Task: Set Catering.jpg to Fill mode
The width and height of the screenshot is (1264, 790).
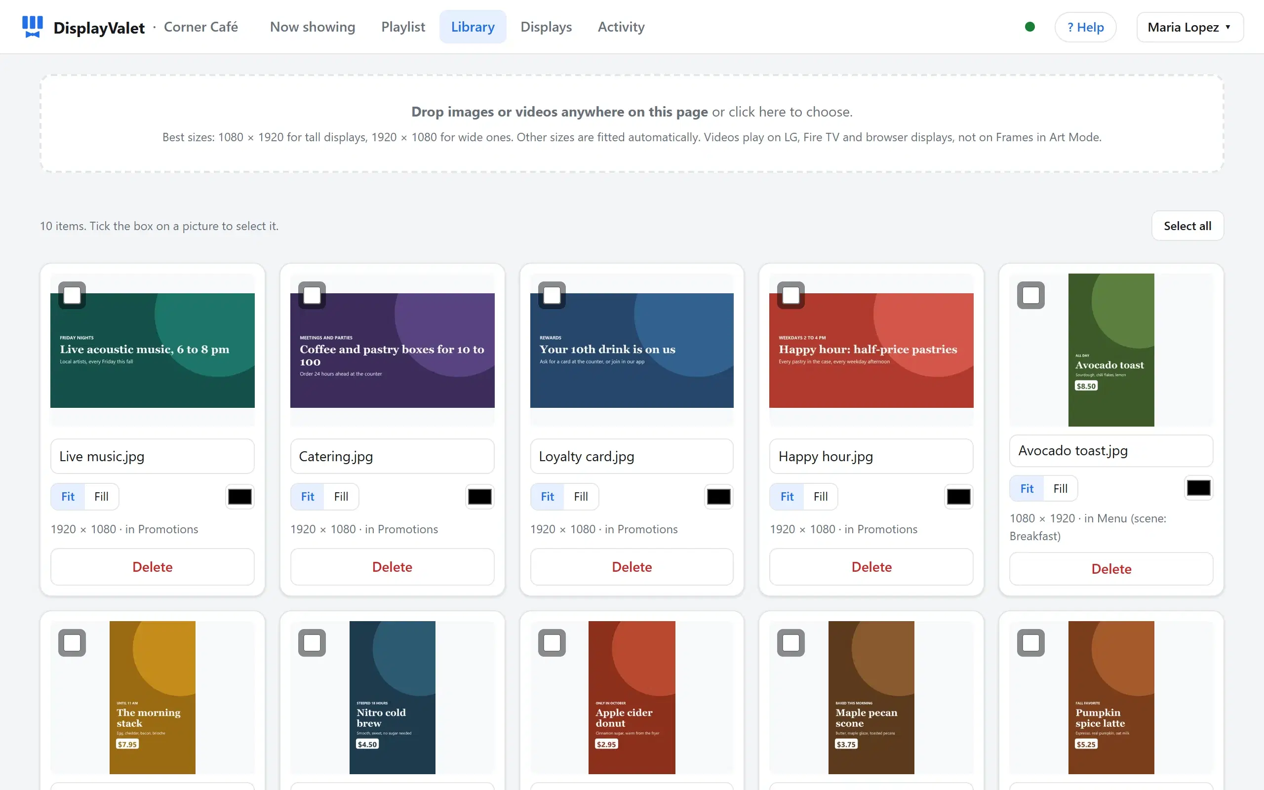Action: pyautogui.click(x=341, y=496)
